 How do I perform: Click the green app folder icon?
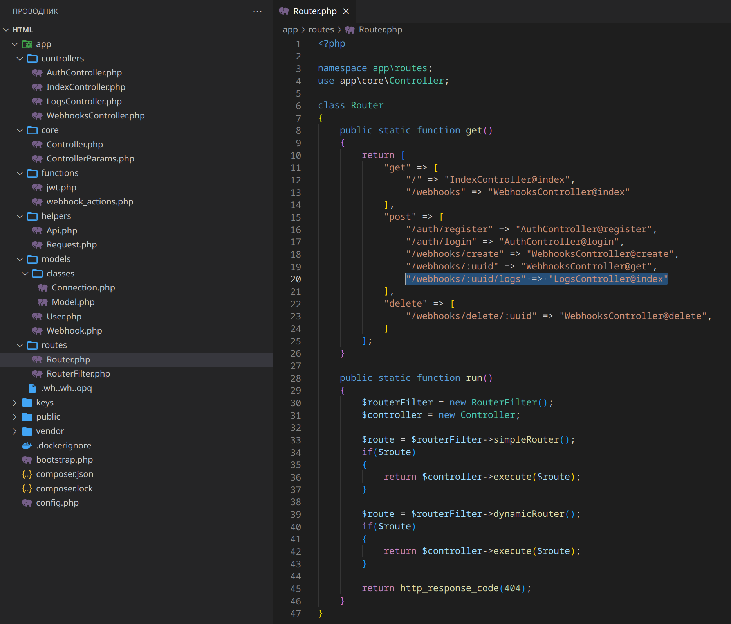click(27, 44)
